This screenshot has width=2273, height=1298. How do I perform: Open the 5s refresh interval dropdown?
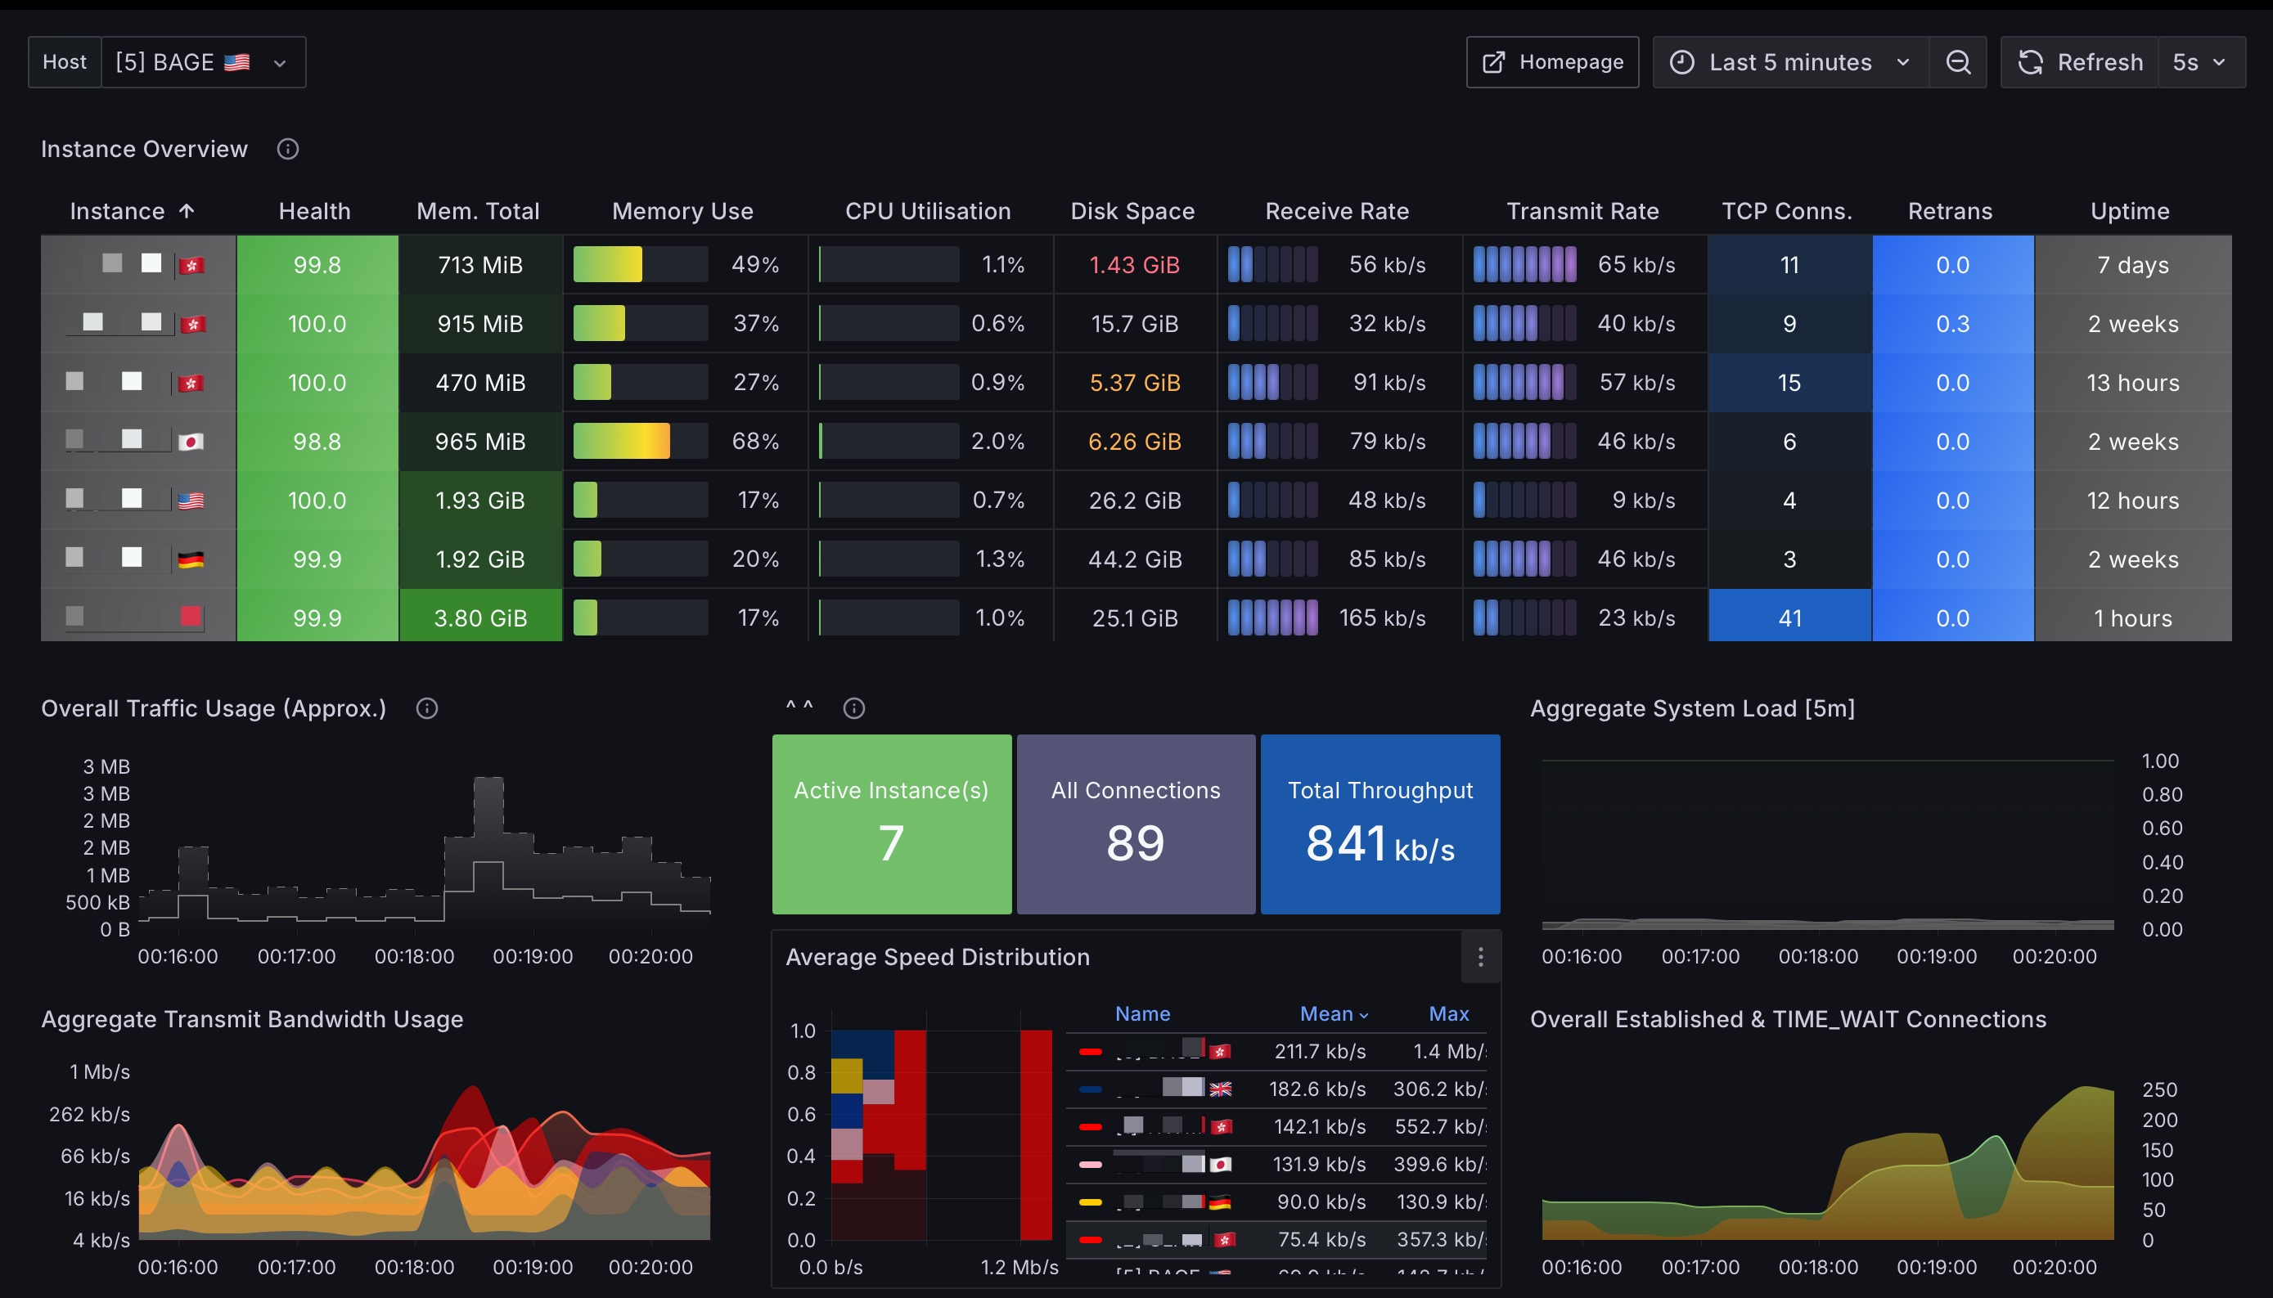coord(2202,62)
